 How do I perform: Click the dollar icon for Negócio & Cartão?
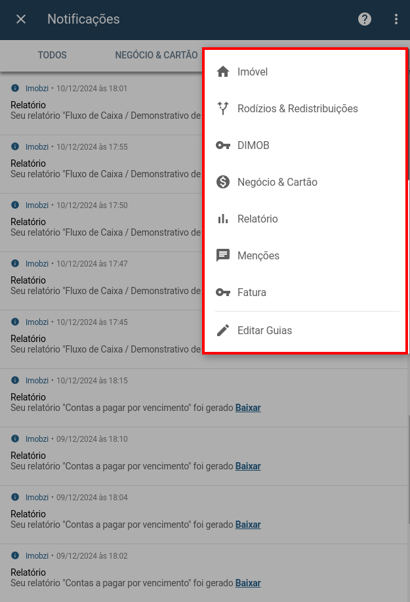pos(223,182)
